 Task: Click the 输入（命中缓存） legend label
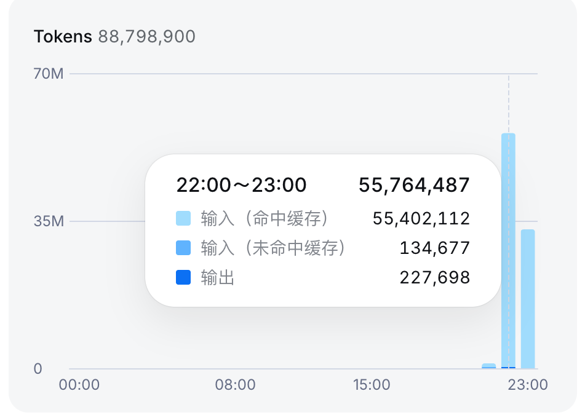[x=264, y=218]
